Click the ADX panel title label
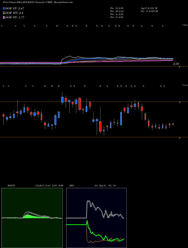The width and height of the screenshot is (188, 248). coord(71,186)
